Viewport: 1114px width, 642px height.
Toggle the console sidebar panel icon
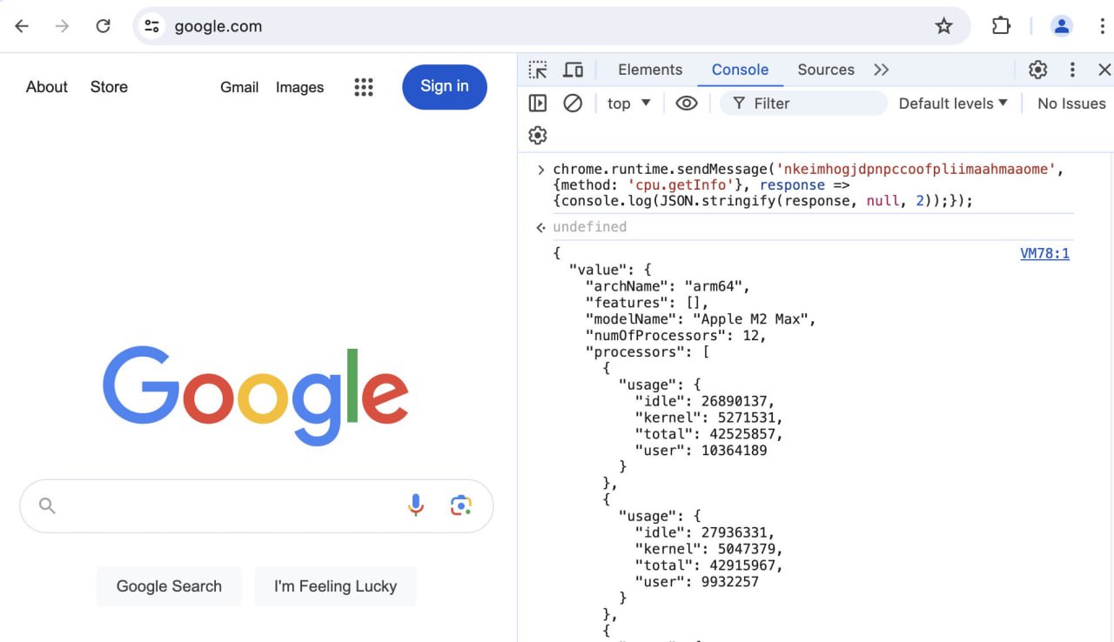click(538, 104)
